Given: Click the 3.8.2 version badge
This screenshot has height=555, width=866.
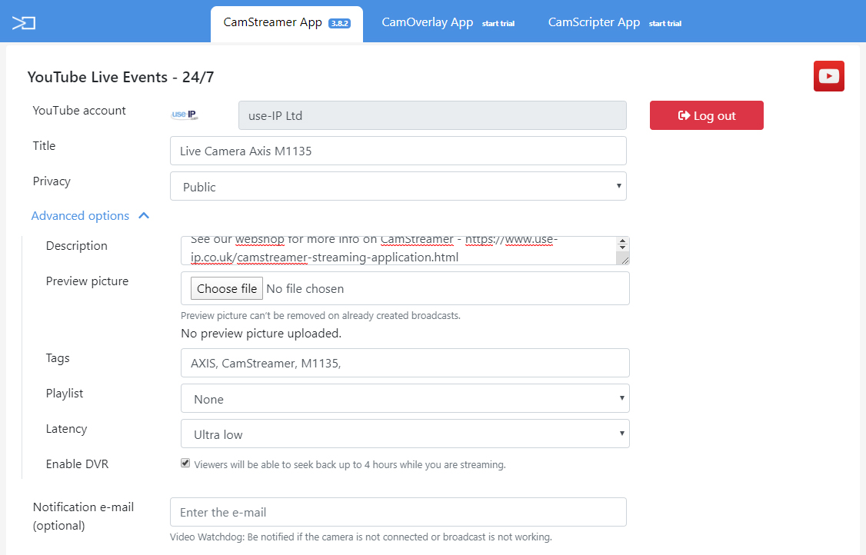Looking at the screenshot, I should tap(339, 22).
